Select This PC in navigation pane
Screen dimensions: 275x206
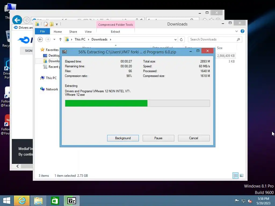point(51,78)
